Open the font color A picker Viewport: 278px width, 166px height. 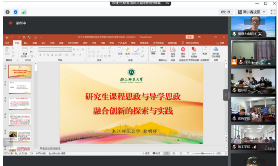81,55
